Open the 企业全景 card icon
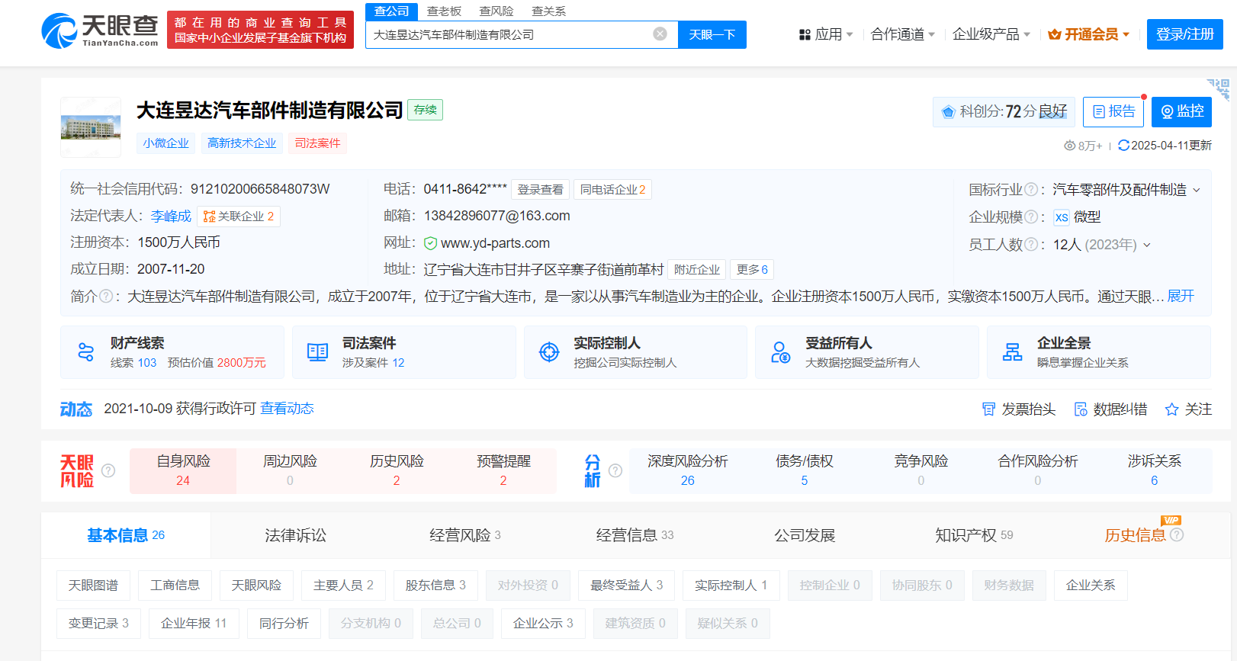This screenshot has height=661, width=1237. pyautogui.click(x=1012, y=352)
